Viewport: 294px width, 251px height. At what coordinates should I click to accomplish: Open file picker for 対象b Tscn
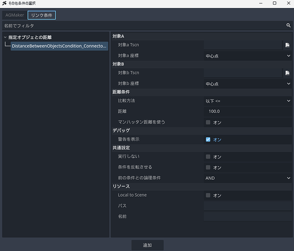tap(287, 73)
